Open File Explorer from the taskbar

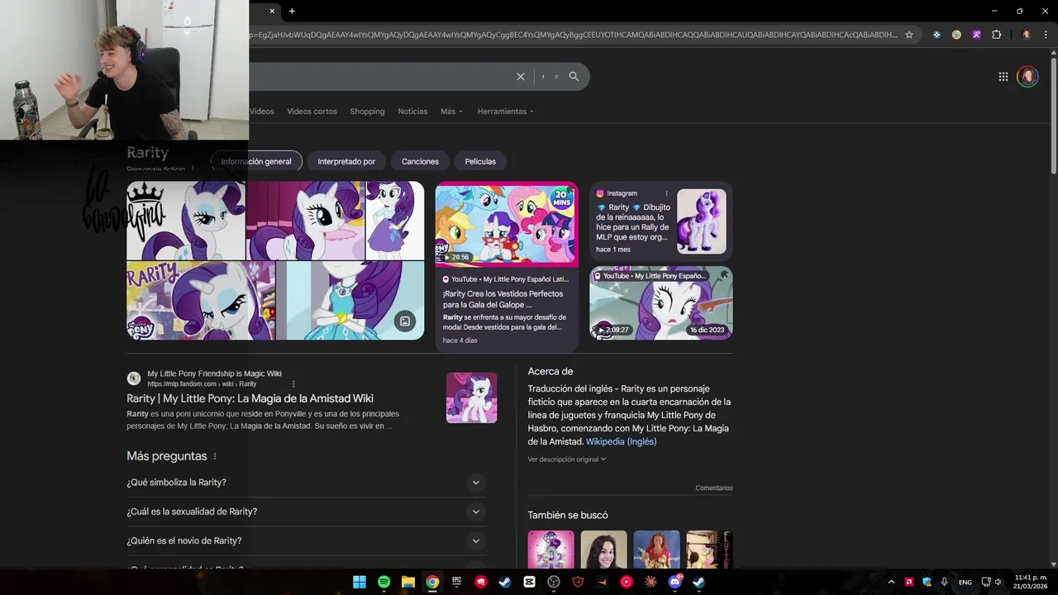(x=407, y=582)
